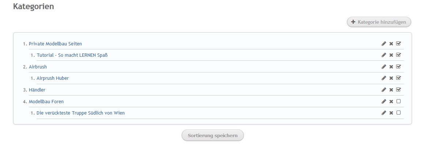This screenshot has width=424, height=157.
Task: Edit the Airprush Huber entry
Action: [384, 78]
